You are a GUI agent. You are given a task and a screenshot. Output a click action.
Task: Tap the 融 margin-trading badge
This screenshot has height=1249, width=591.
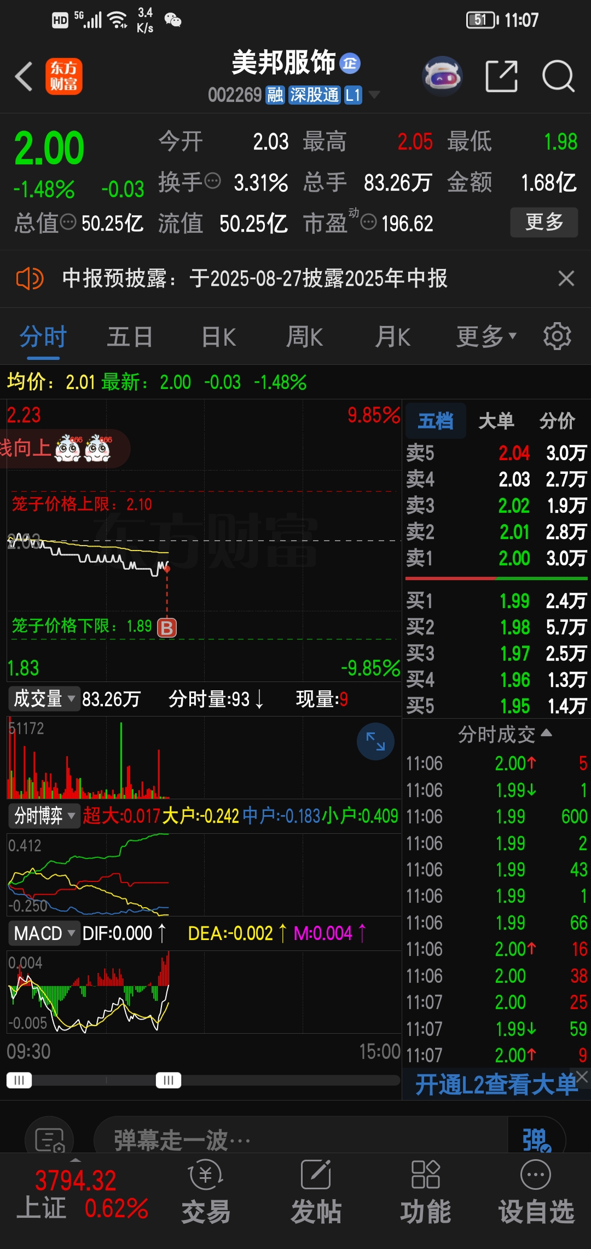click(275, 95)
